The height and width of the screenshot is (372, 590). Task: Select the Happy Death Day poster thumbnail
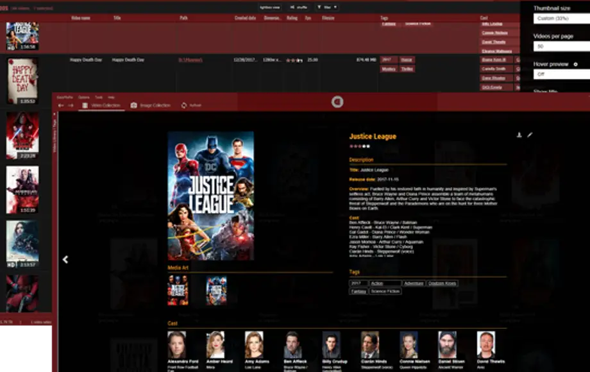point(22,80)
